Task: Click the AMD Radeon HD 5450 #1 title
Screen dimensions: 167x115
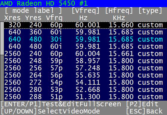Action: [x=44, y=3]
